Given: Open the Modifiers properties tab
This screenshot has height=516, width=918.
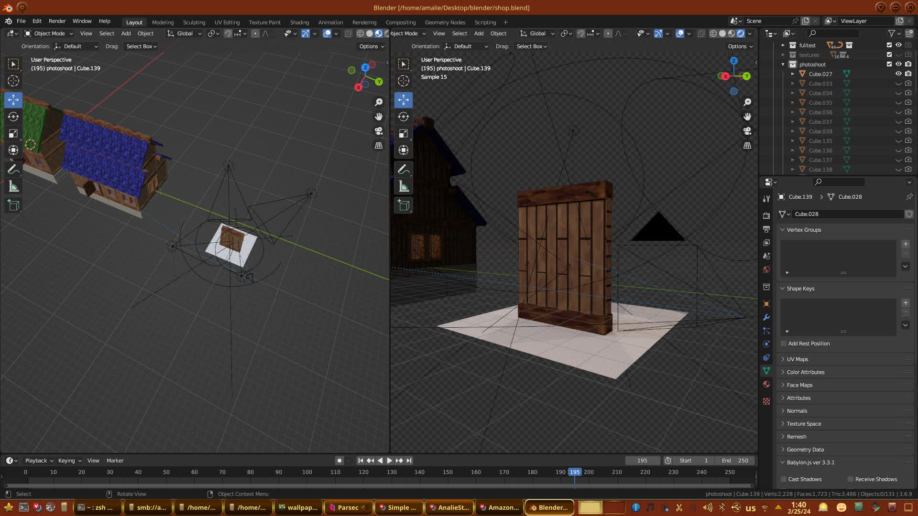Looking at the screenshot, I should [766, 317].
